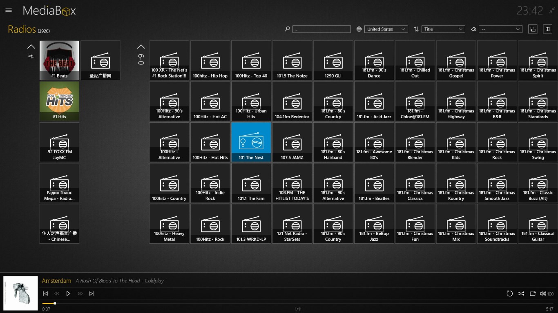Select the 101.9 The Noize station

click(292, 60)
